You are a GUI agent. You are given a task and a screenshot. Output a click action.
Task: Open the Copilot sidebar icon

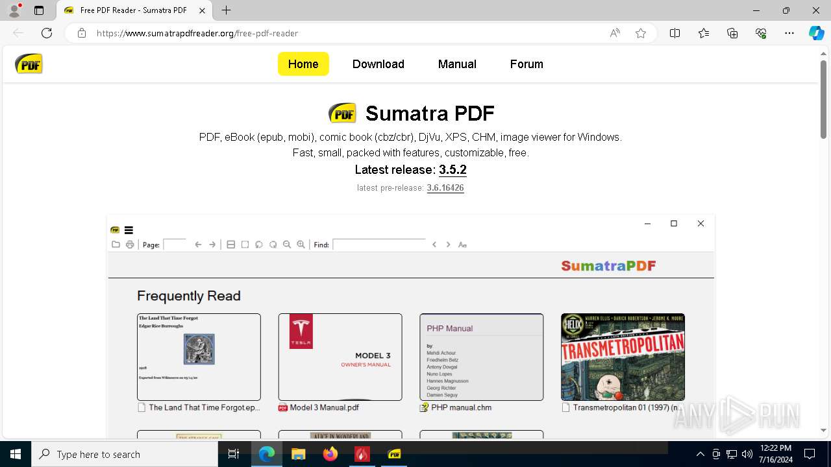816,33
